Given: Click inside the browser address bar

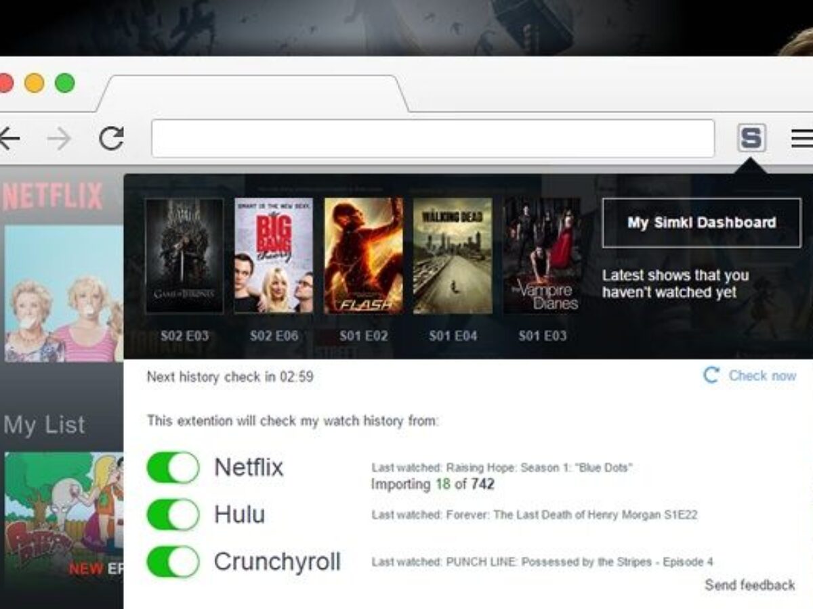Looking at the screenshot, I should pyautogui.click(x=432, y=139).
